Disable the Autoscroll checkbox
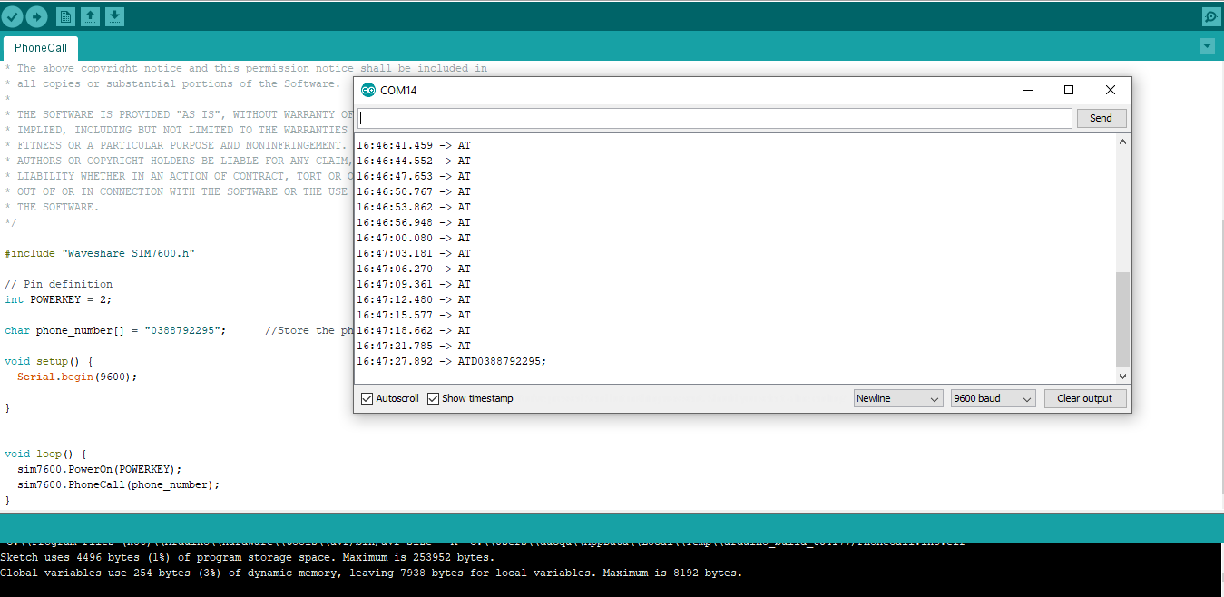Image resolution: width=1224 pixels, height=597 pixels. pyautogui.click(x=367, y=398)
